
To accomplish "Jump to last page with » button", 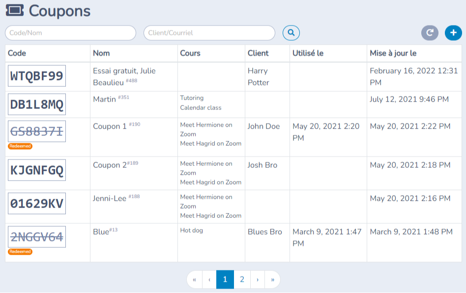I will click(x=272, y=279).
